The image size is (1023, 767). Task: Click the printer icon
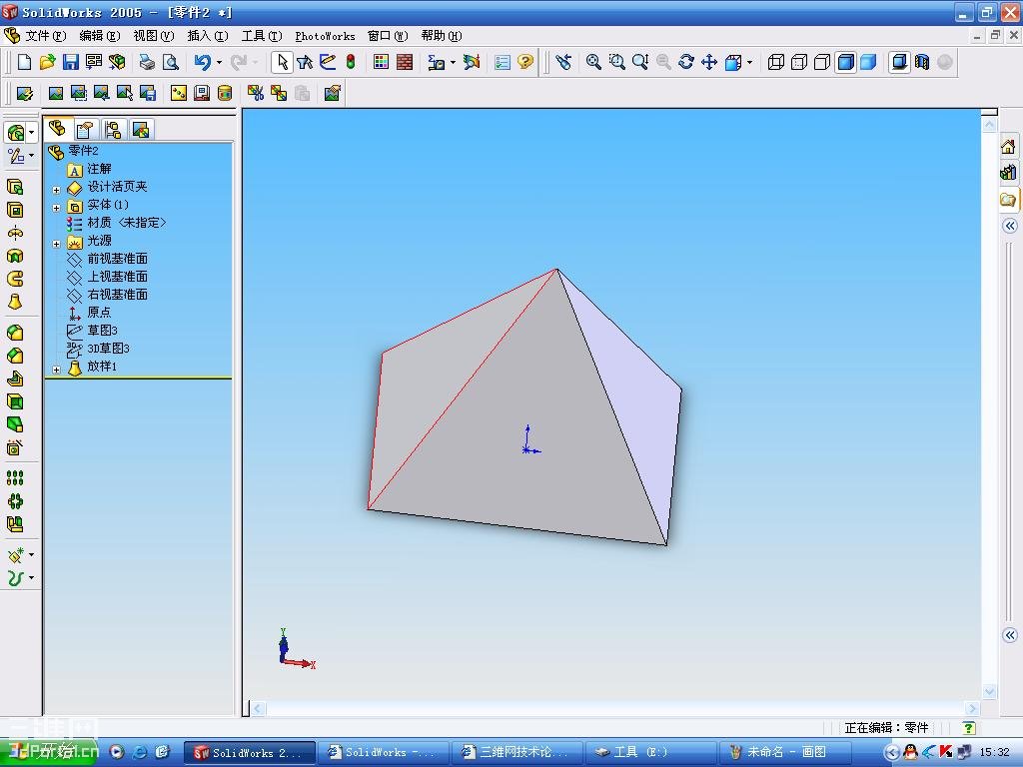pos(147,62)
